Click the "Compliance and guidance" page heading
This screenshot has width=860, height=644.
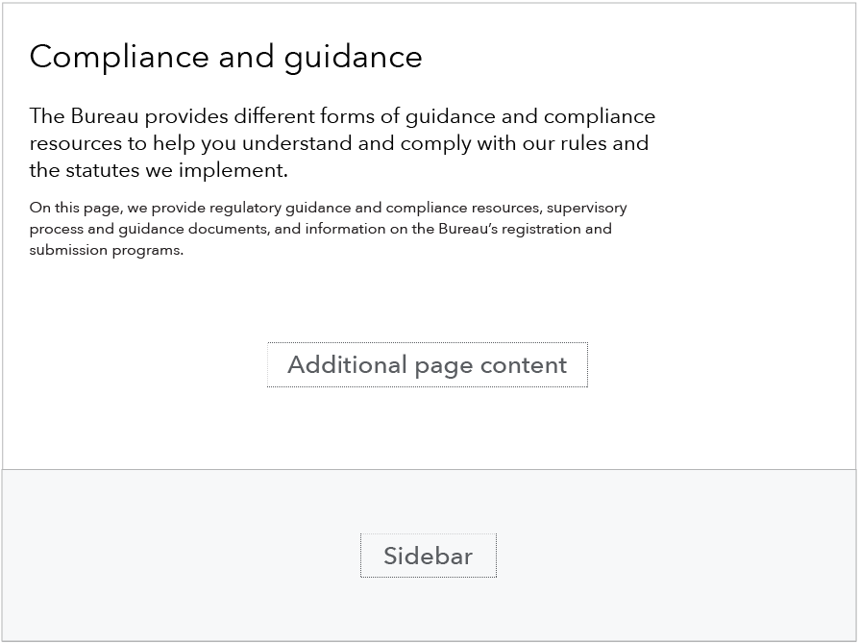coord(226,57)
